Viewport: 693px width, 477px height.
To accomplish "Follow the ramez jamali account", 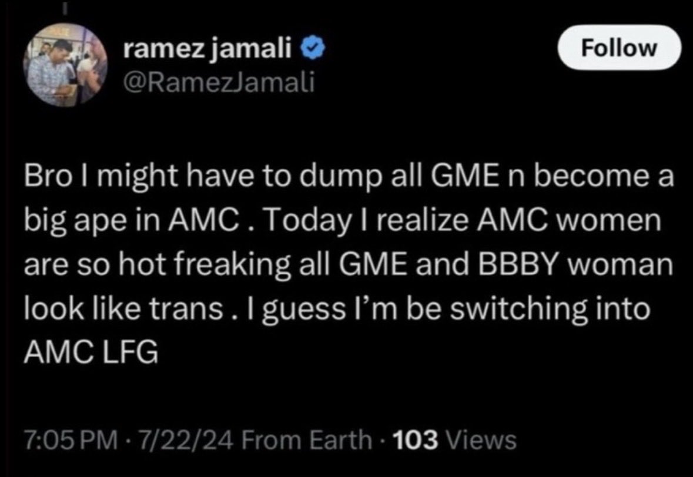I will point(619,47).
